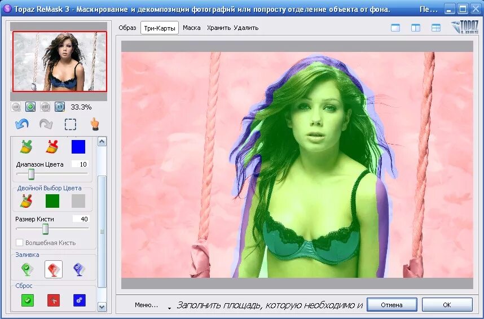Viewport: 484px width, 319px height.
Task: Click the tool panel scrollbar down arrow
Action: pyautogui.click(x=102, y=307)
